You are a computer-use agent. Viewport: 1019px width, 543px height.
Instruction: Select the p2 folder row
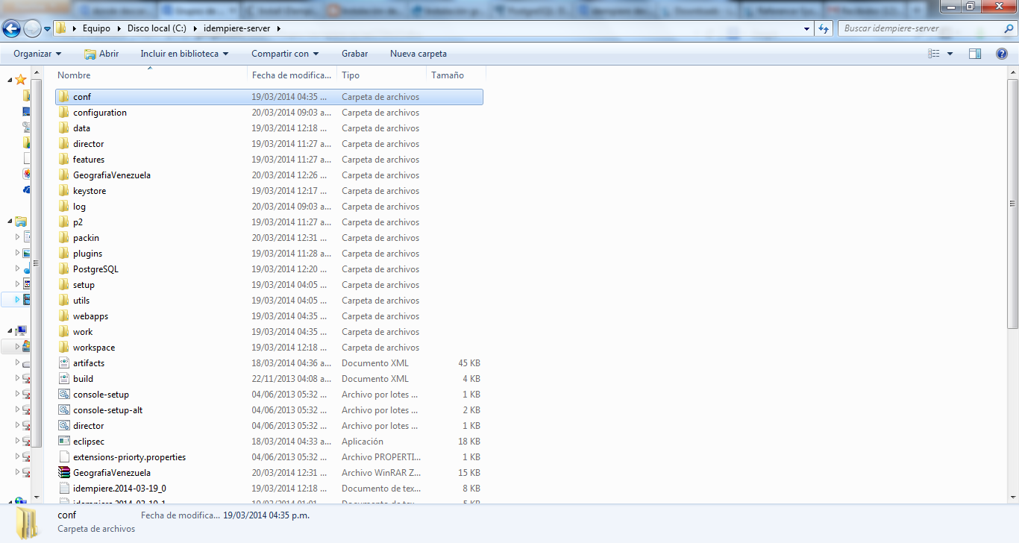[269, 222]
